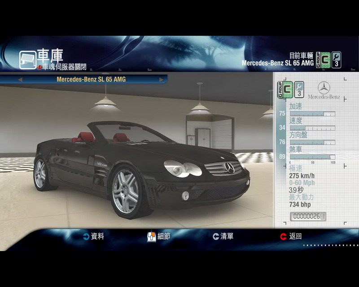
Task: Open the car selector labeled Mercedes-Benz SL 65 AMG
Action: (x=91, y=80)
